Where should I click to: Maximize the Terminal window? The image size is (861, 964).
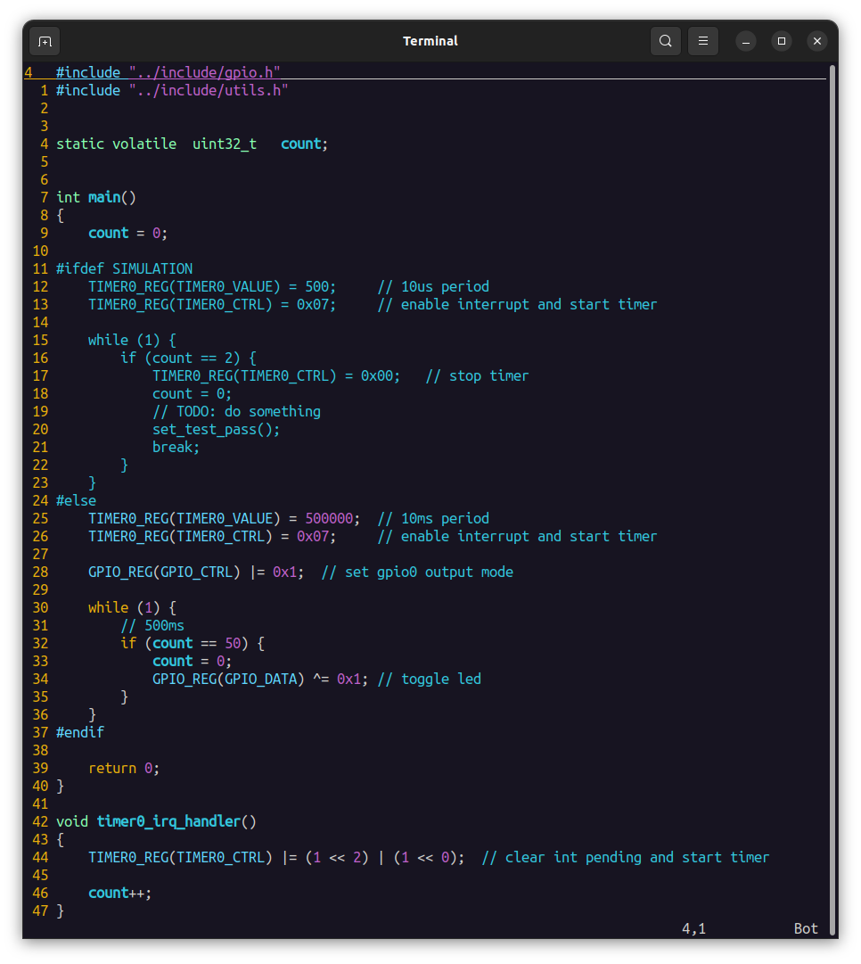(x=782, y=41)
